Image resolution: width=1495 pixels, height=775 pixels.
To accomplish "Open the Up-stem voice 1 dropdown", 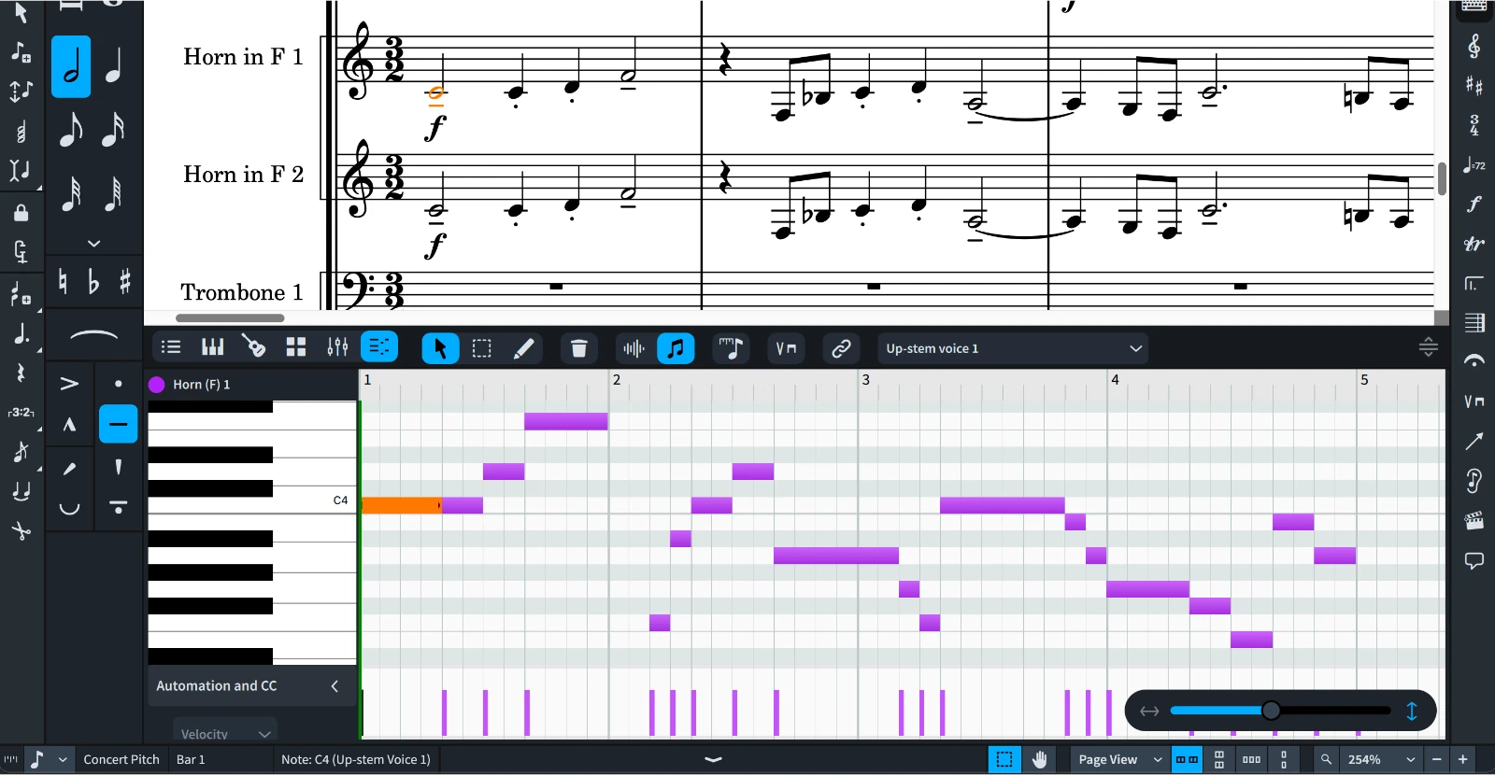I will coord(1013,348).
